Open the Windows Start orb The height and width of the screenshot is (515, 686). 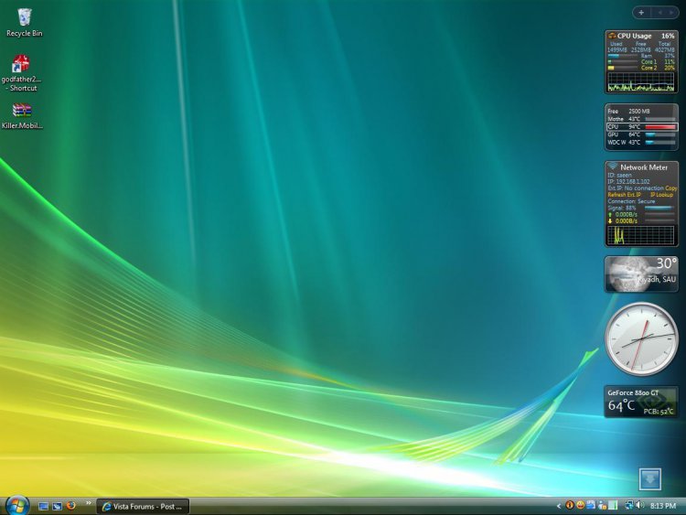point(17,506)
